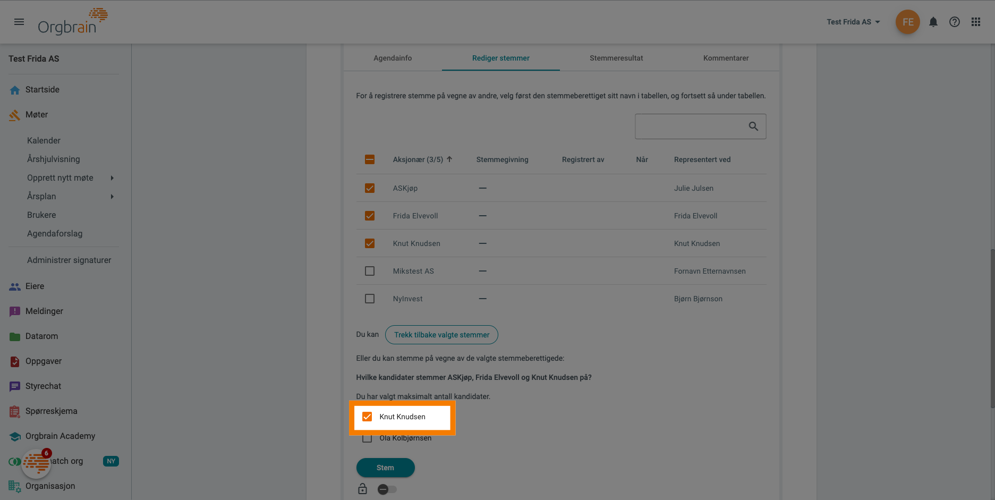Check the Mikstest AS row checkbox

370,271
